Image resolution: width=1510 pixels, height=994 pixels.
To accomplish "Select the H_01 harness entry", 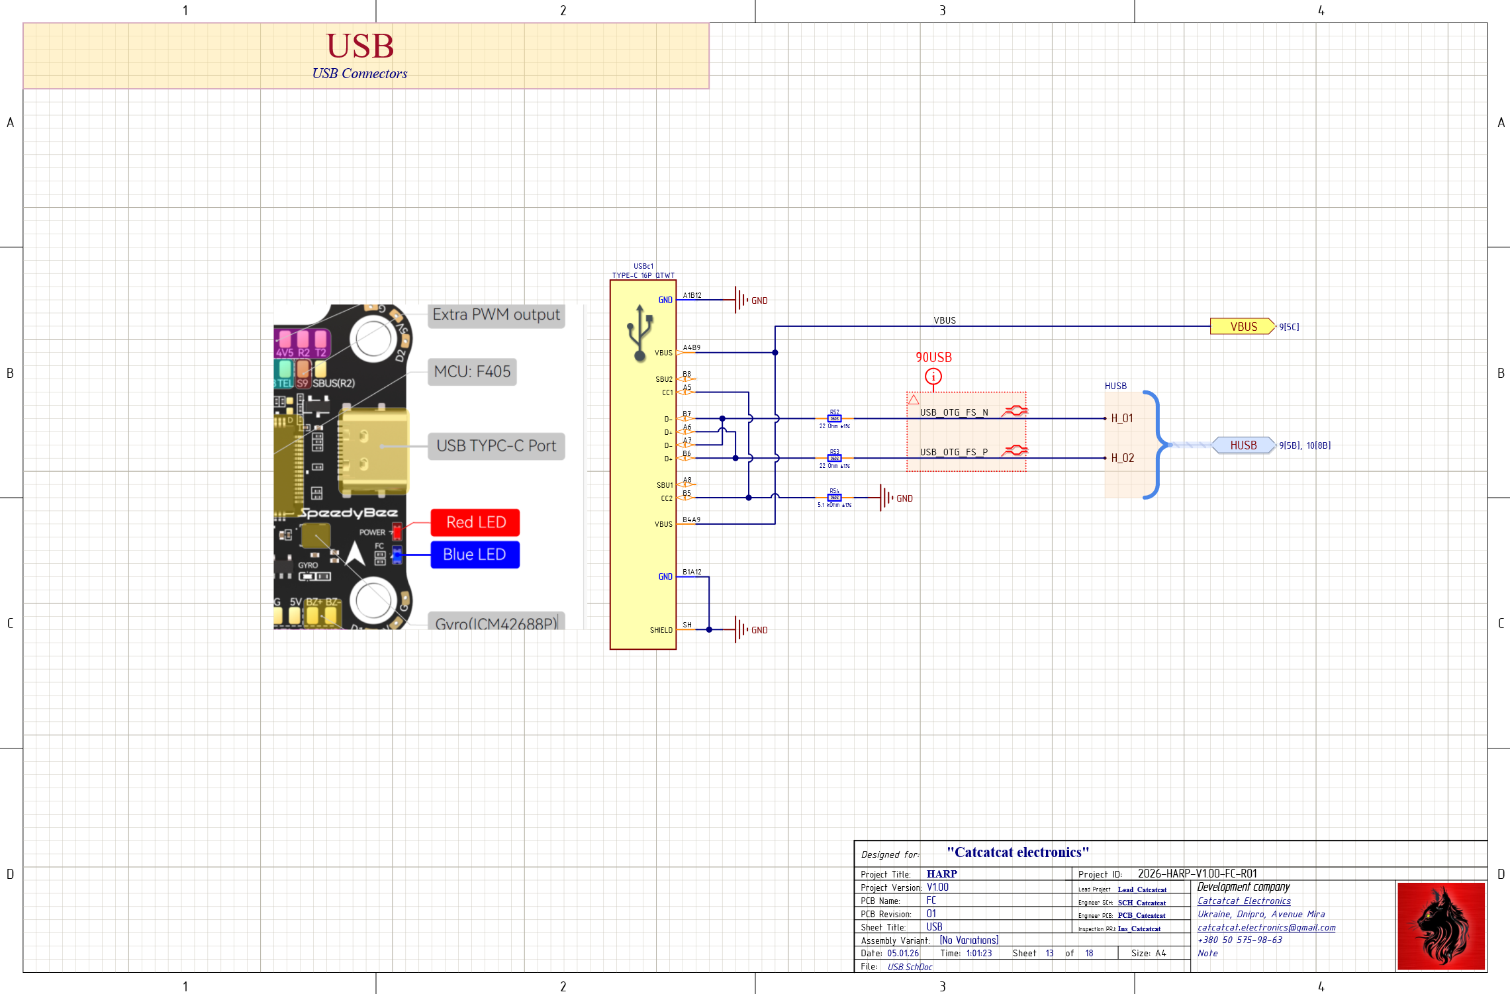I will click(x=1121, y=418).
